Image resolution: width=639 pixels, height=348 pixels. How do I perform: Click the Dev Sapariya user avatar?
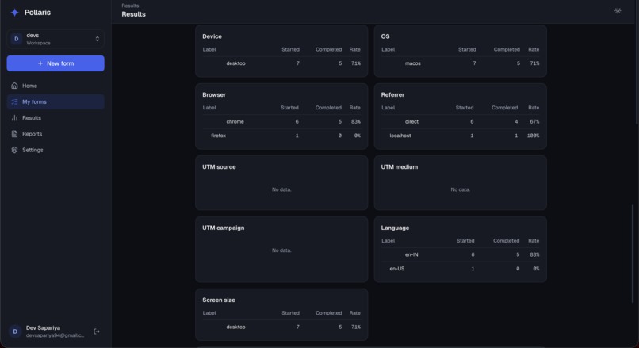[x=15, y=331]
